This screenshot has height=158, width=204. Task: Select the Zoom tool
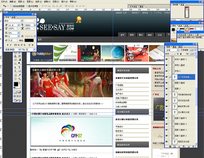[19, 79]
